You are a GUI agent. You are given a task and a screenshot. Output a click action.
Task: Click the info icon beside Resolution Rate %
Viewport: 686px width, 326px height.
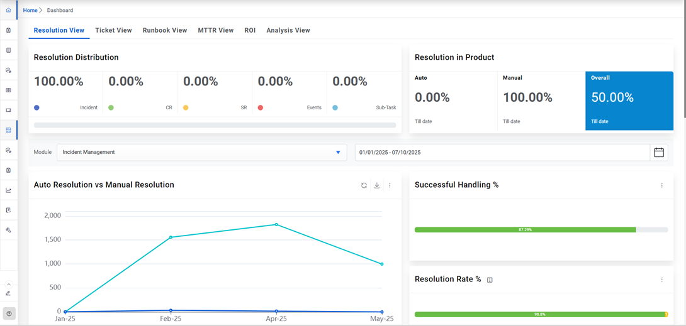pos(490,280)
